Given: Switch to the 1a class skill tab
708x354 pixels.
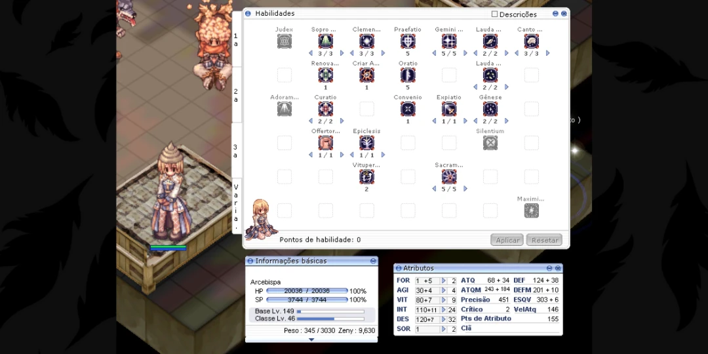Looking at the screenshot, I should (236, 39).
